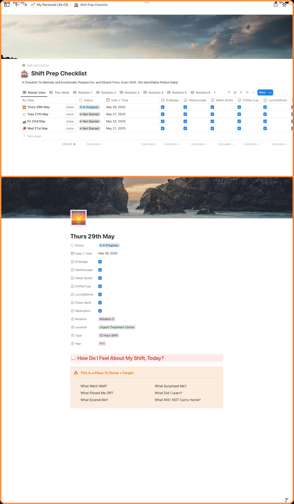
Task: Favorite the page with the star icon
Action: coord(284,5)
